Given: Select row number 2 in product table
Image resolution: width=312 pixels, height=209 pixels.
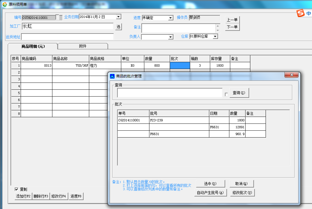Looking at the screenshot, I should pyautogui.click(x=16, y=73).
